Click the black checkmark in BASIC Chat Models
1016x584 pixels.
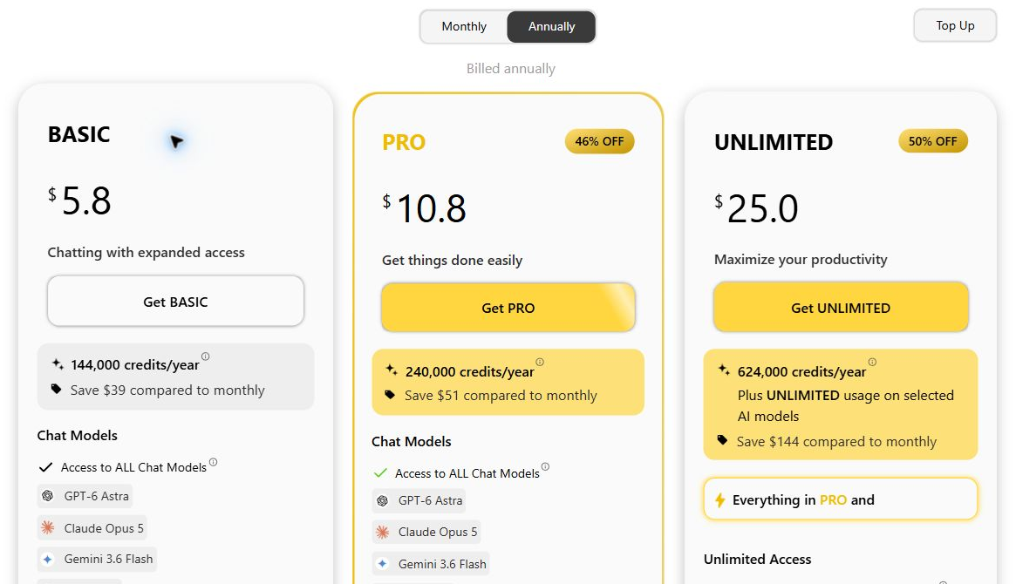[x=45, y=467]
